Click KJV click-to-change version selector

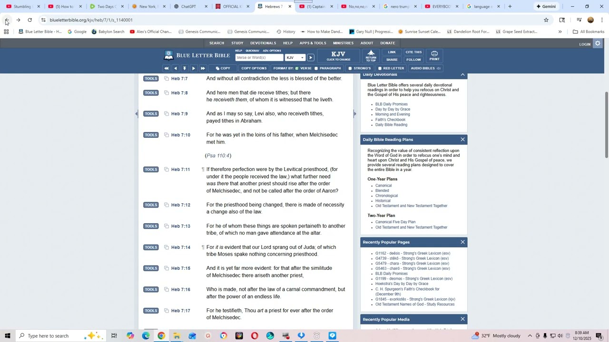[x=338, y=56]
